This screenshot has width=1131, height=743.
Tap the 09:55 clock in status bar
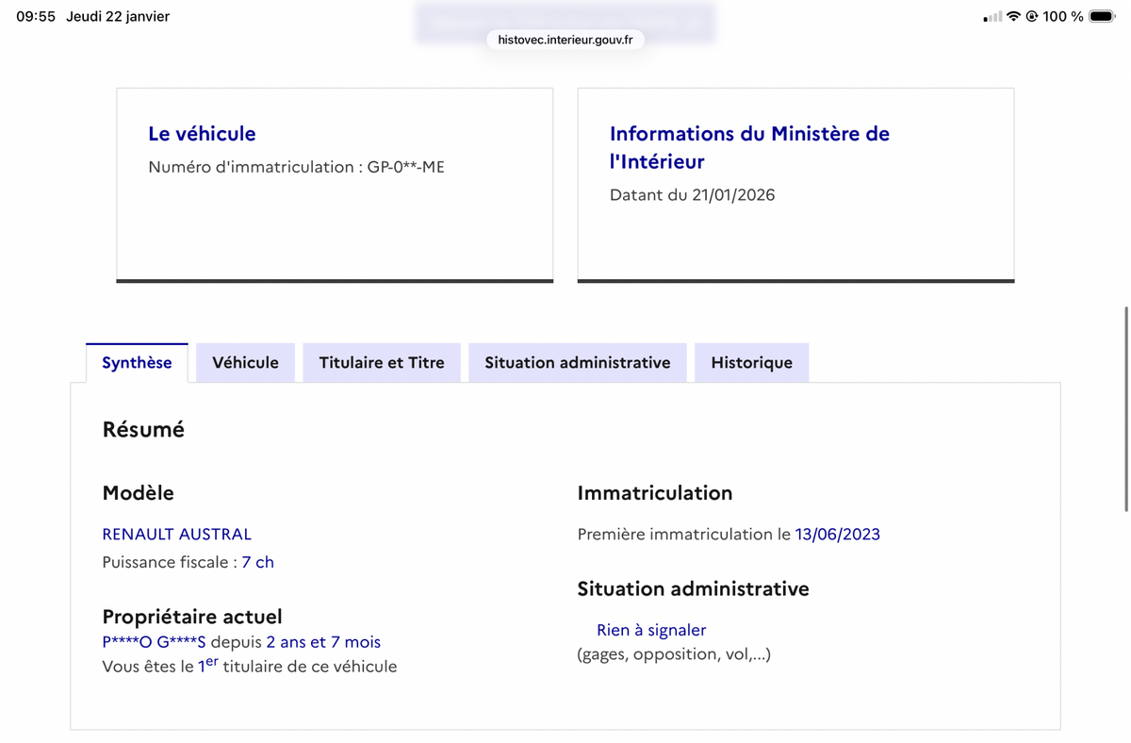click(x=36, y=16)
